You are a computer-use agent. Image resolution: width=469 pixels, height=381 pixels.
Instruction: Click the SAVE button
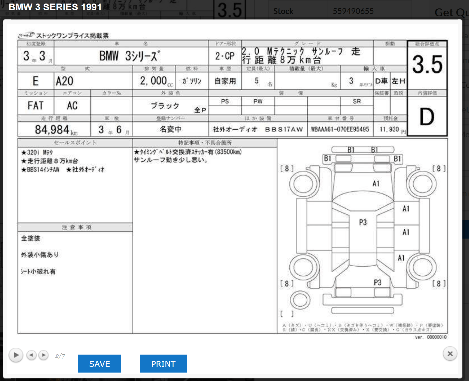tap(99, 363)
